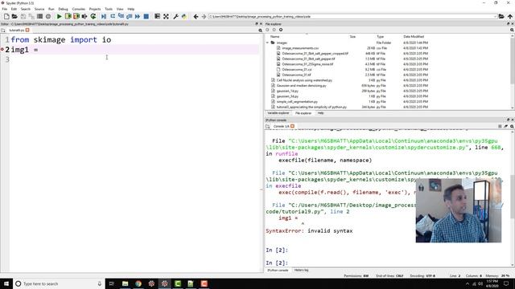
Task: Browse for a working directory
Action: click(501, 16)
